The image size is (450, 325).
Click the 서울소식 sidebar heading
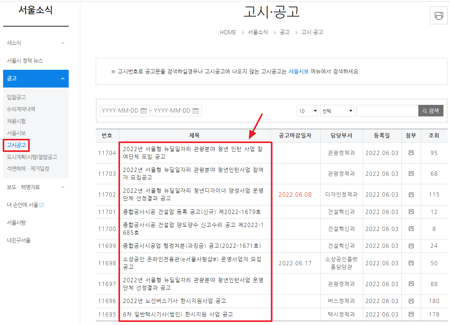(x=36, y=10)
